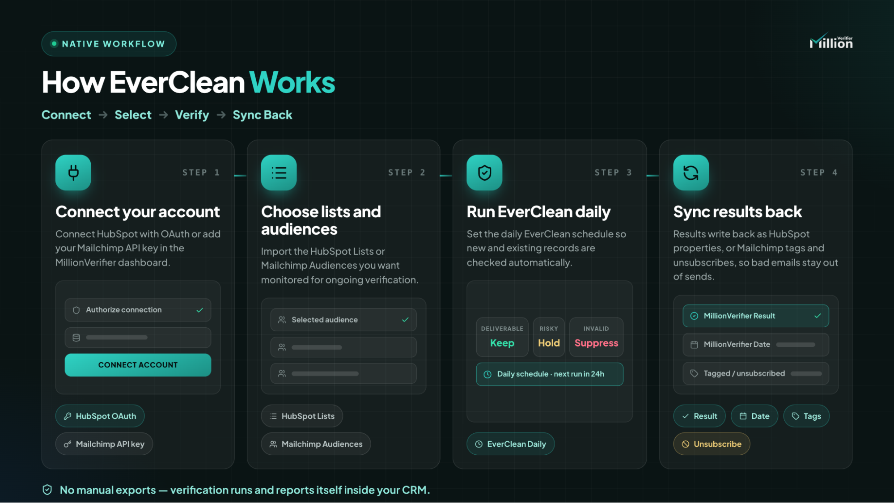Click the calendar icon in the Date chip
894x503 pixels.
743,416
